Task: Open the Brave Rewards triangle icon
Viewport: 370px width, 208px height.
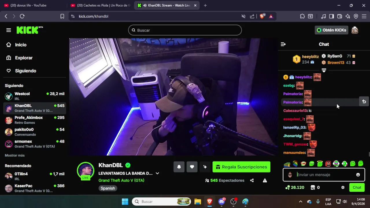Action: [x=271, y=16]
